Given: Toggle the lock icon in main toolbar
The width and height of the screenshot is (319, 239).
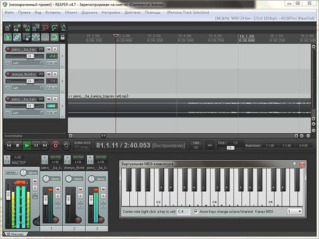Looking at the screenshot, I should tap(63, 37).
